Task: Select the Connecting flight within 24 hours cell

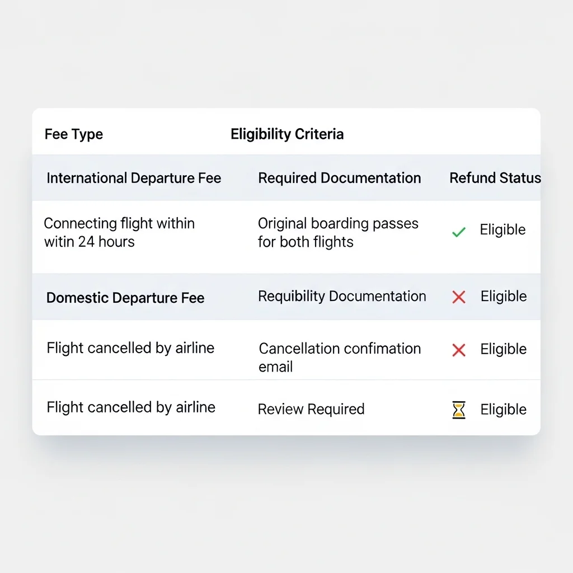Action: tap(119, 232)
